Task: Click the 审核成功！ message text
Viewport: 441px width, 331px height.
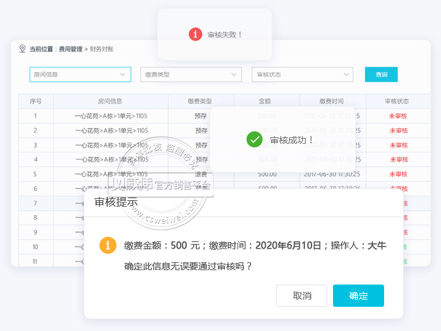Action: (292, 140)
